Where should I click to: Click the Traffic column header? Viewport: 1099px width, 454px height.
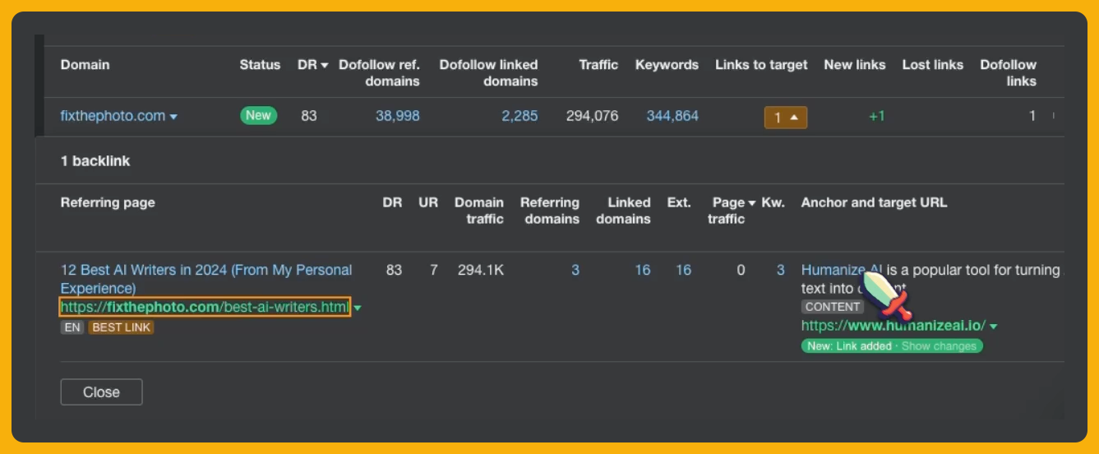pos(598,65)
